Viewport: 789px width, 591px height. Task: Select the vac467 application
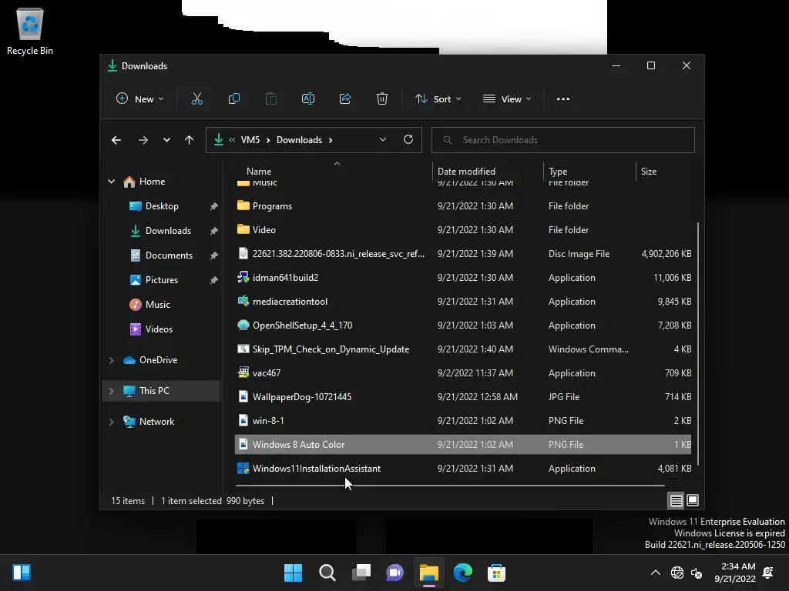click(463, 373)
